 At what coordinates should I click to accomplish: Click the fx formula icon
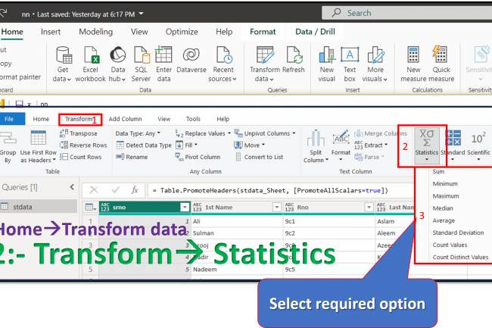[x=135, y=190]
